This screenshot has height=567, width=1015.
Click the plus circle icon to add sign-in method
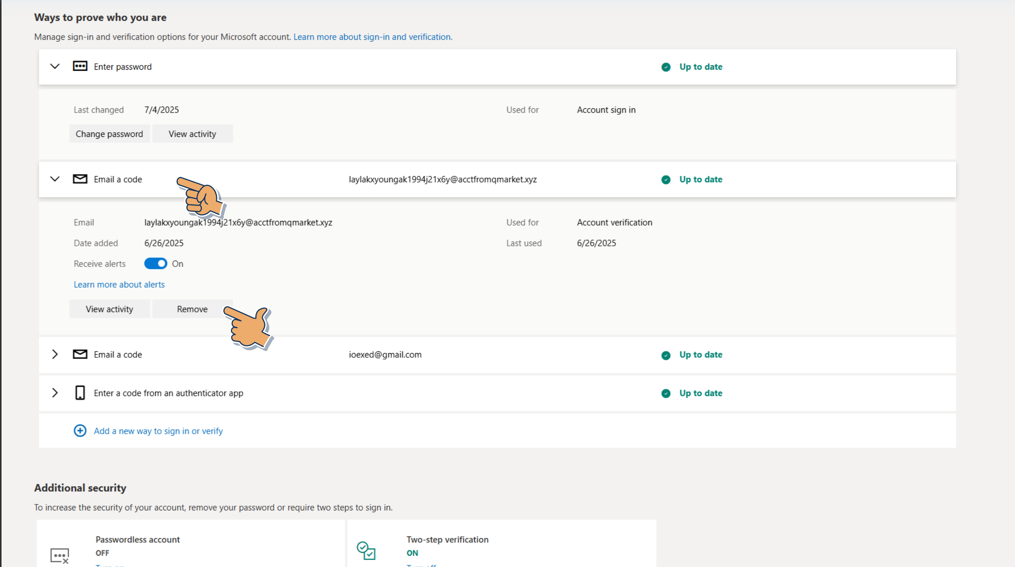80,431
